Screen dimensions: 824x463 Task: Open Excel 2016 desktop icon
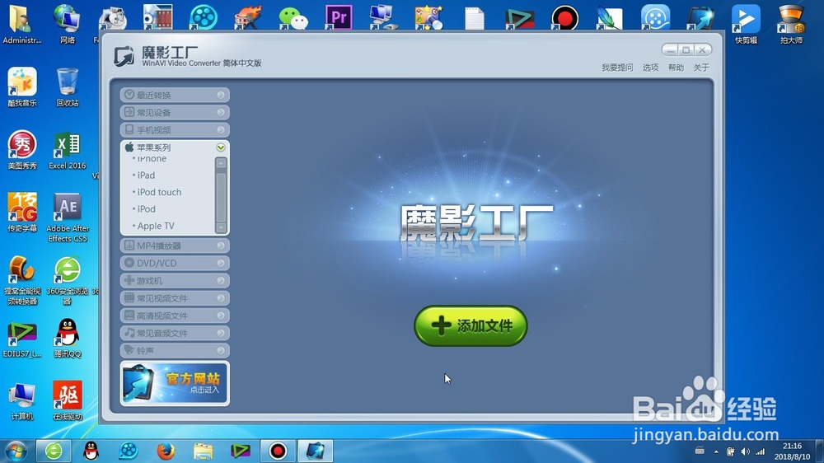[68, 151]
